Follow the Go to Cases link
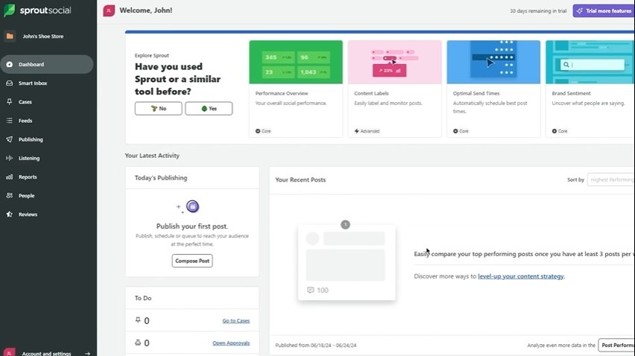 point(236,321)
